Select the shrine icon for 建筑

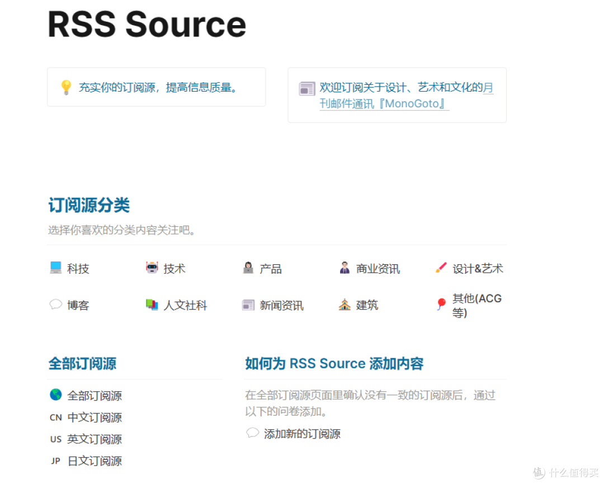pos(345,305)
